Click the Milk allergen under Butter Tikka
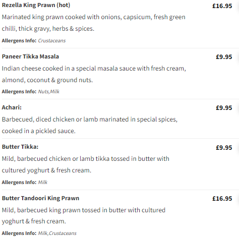Screen dimensions: 239x238 tap(42, 182)
